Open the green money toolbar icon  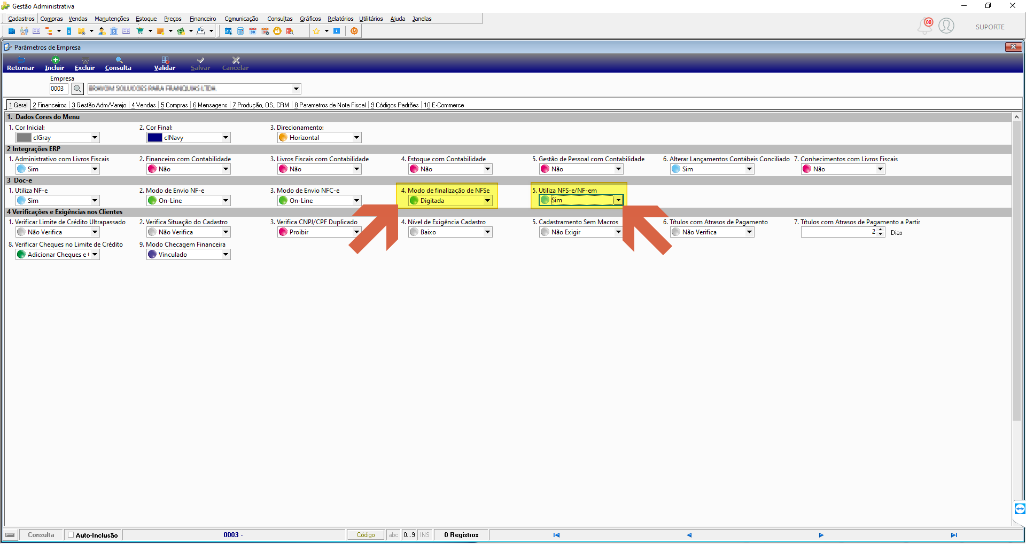pyautogui.click(x=181, y=31)
